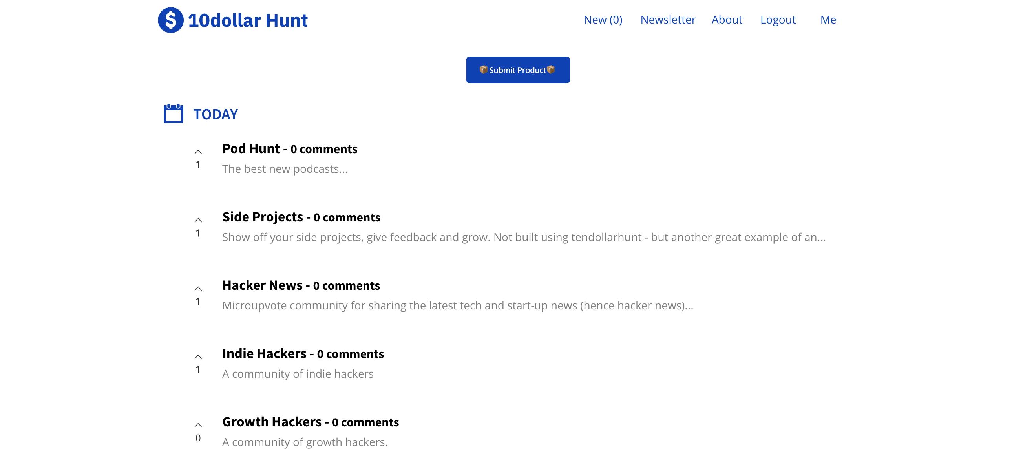Open the Indie Hackers listing
Viewport: 1034px width, 468px height.
click(x=264, y=353)
